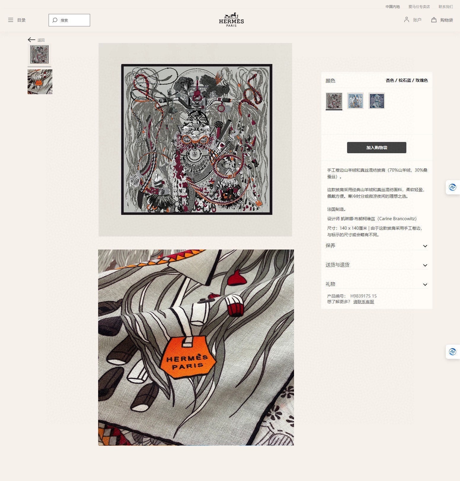The height and width of the screenshot is (481, 460).
Task: Open the lower floating customer service icon
Action: [x=452, y=352]
